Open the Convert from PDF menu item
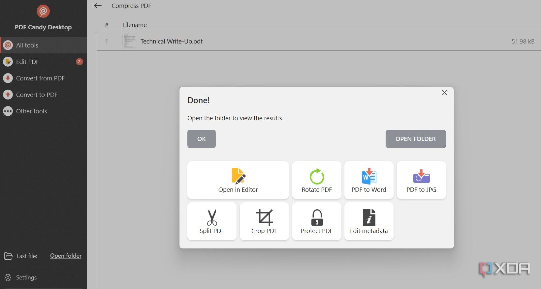Image resolution: width=541 pixels, height=289 pixels. (x=44, y=78)
